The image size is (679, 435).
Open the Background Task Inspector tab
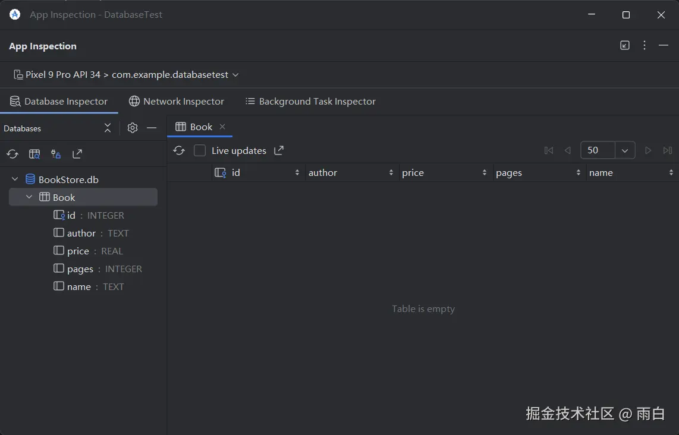click(x=310, y=101)
